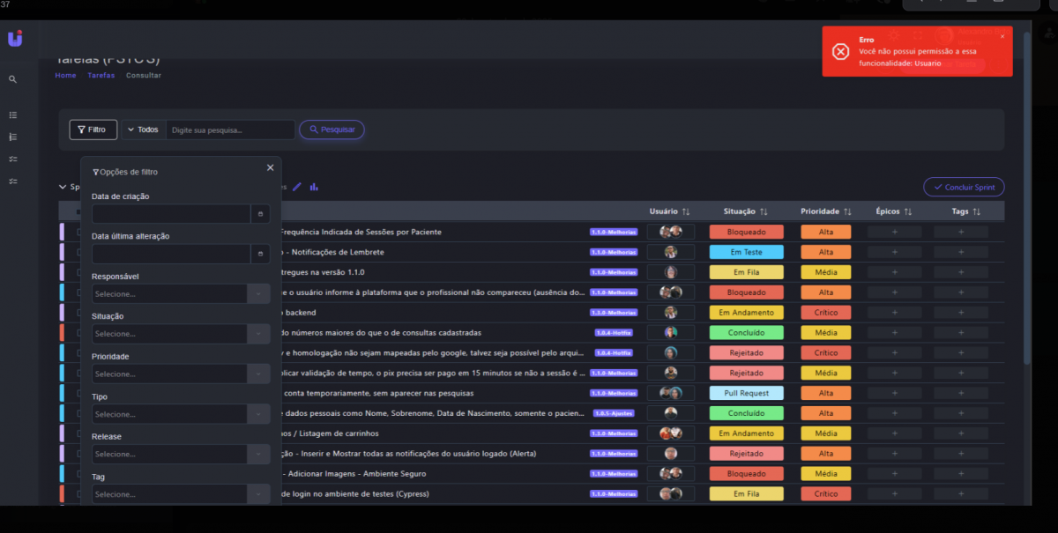Dismiss the red Erro notification
Viewport: 1058px width, 533px height.
[x=1002, y=37]
